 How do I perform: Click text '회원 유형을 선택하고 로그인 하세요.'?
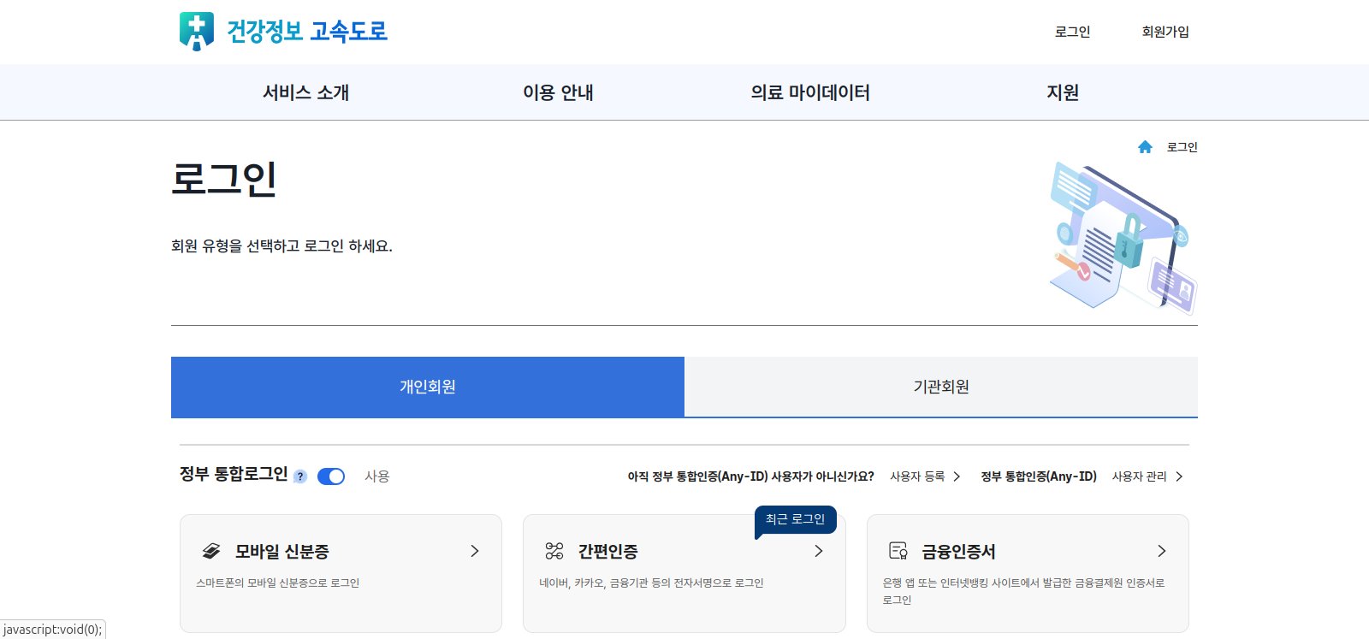[282, 246]
